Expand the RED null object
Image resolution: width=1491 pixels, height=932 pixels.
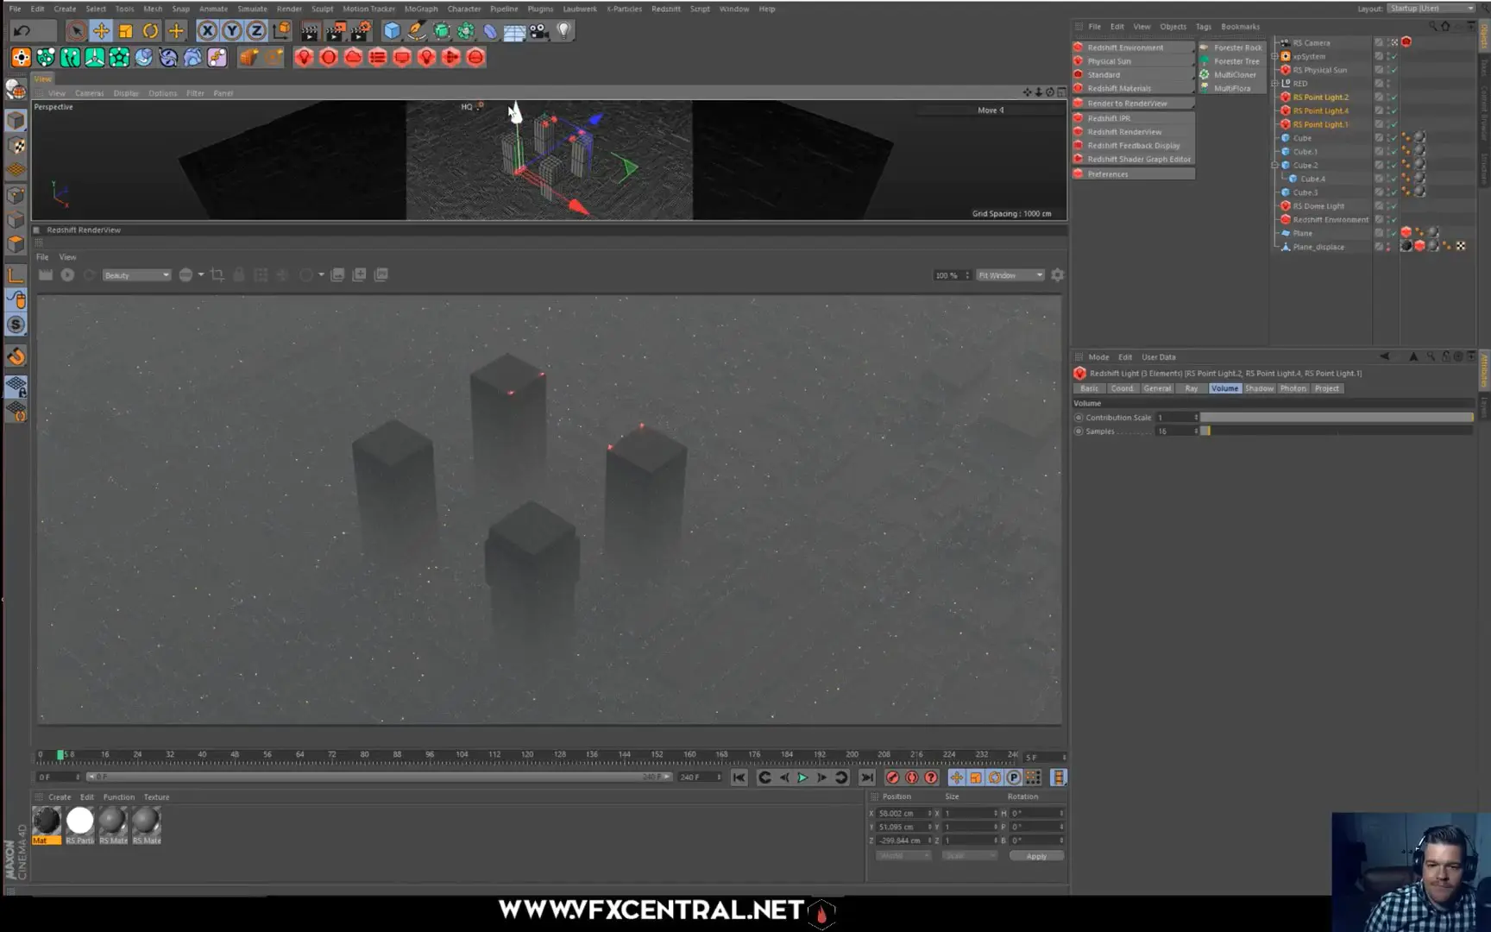click(x=1275, y=84)
